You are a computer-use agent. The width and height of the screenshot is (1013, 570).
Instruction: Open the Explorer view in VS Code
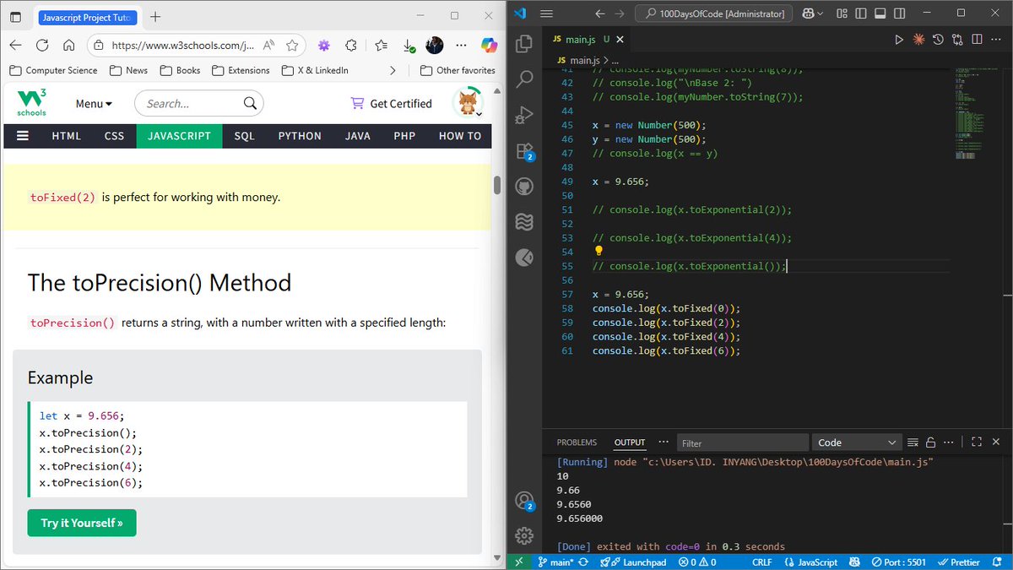[524, 43]
